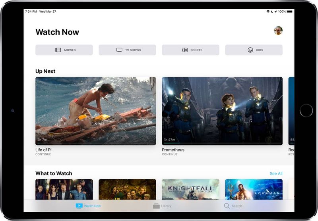Open See All for What to Watch
This screenshot has height=221, width=318.
pyautogui.click(x=276, y=174)
